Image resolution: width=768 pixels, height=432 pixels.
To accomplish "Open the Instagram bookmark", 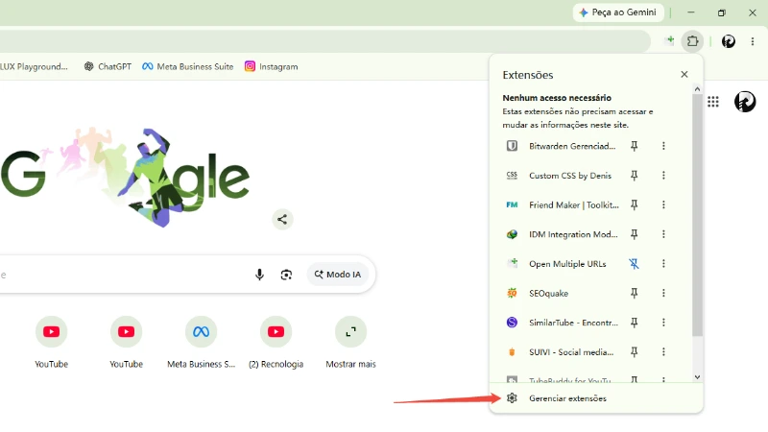I will (x=272, y=66).
